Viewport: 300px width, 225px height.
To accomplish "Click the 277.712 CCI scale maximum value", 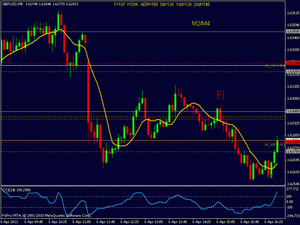I will [x=292, y=189].
